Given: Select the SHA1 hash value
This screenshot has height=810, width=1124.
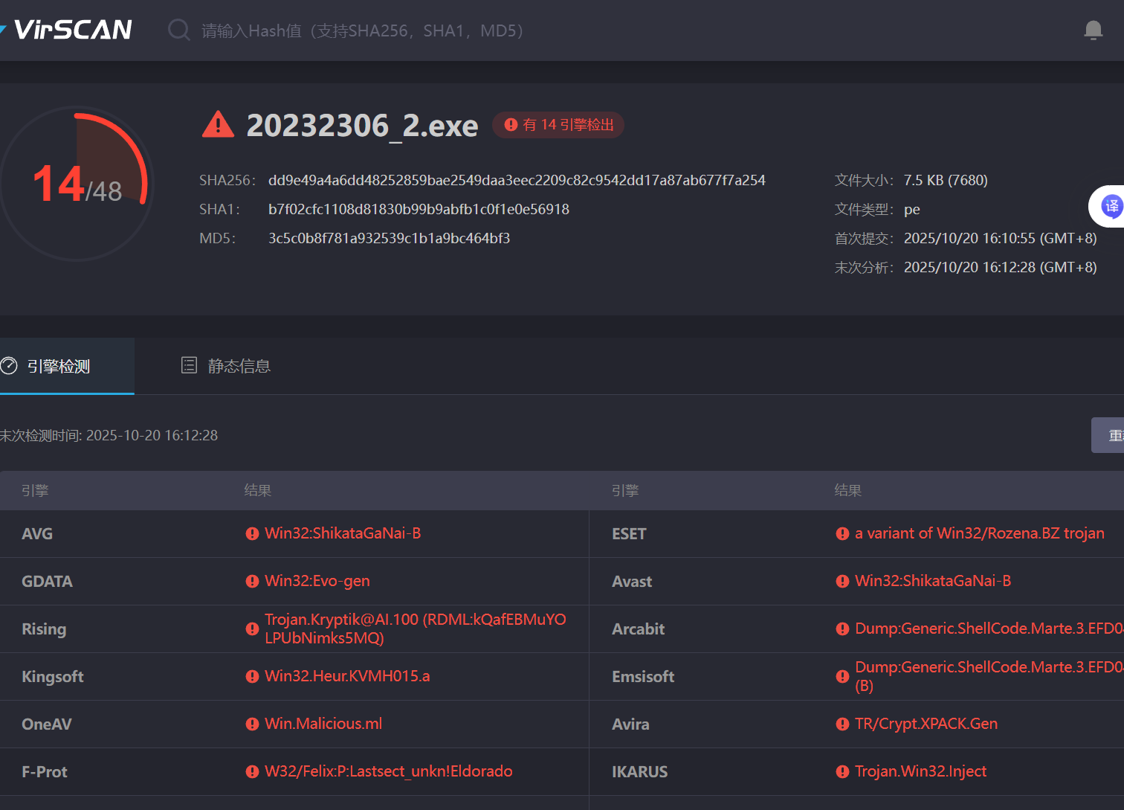Looking at the screenshot, I should tap(419, 209).
